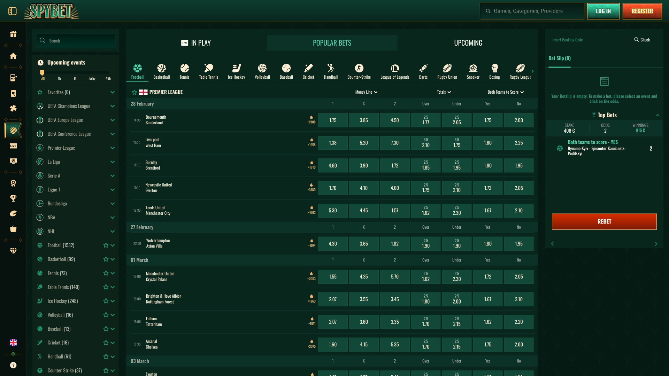Star Table Tennis as a favorite
Screen dimensions: 669x376
[105, 287]
